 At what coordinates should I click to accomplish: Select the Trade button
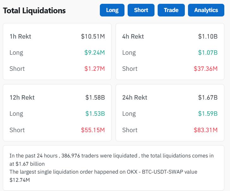(171, 10)
